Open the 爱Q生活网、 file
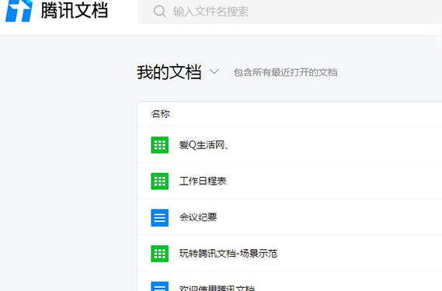442x291 pixels. (x=204, y=145)
